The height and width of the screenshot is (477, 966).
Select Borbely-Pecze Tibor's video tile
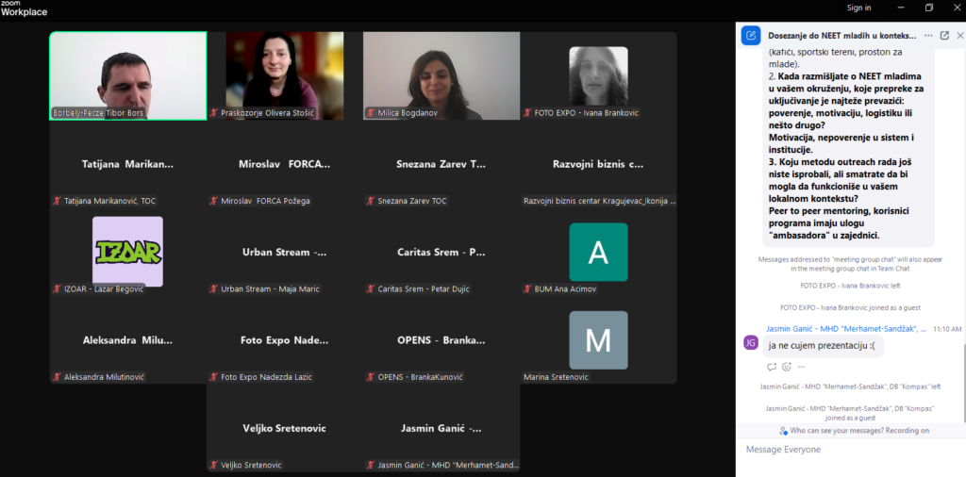click(x=128, y=75)
